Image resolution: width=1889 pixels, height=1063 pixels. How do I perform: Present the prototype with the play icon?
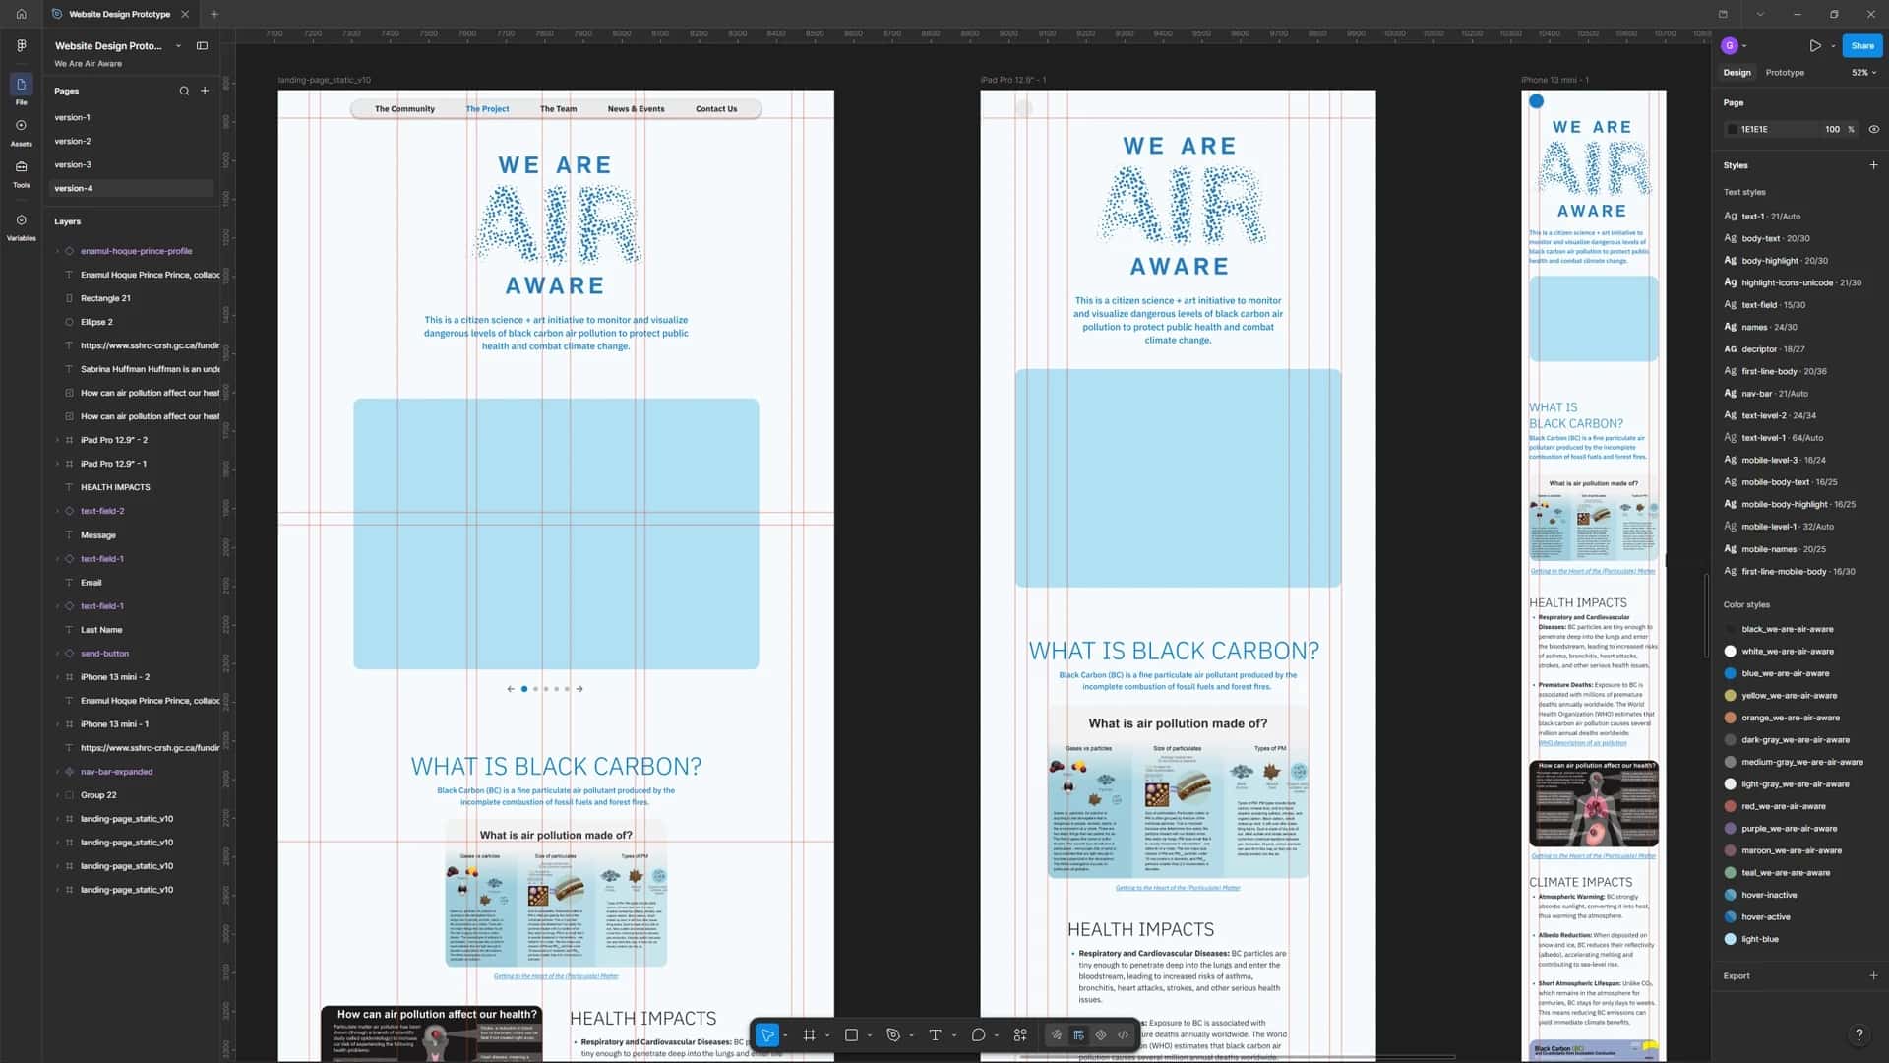(x=1815, y=45)
